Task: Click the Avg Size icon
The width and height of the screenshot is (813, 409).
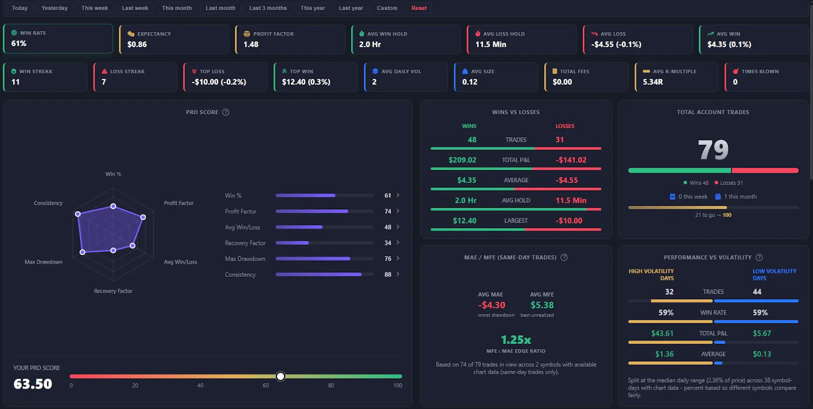Action: pos(465,71)
